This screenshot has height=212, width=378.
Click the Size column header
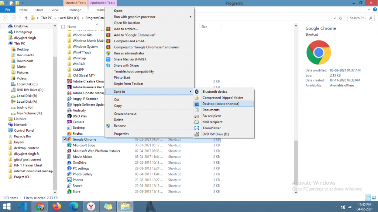(204, 26)
